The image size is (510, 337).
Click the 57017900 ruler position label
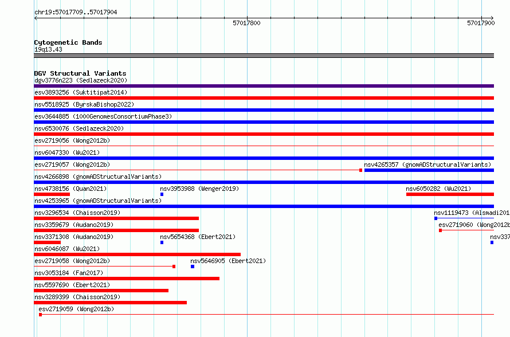[x=481, y=23]
